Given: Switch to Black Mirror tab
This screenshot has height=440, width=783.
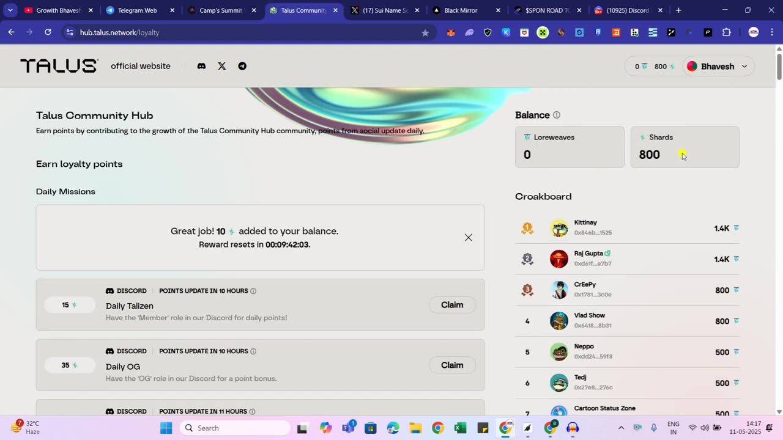Looking at the screenshot, I should [x=466, y=10].
